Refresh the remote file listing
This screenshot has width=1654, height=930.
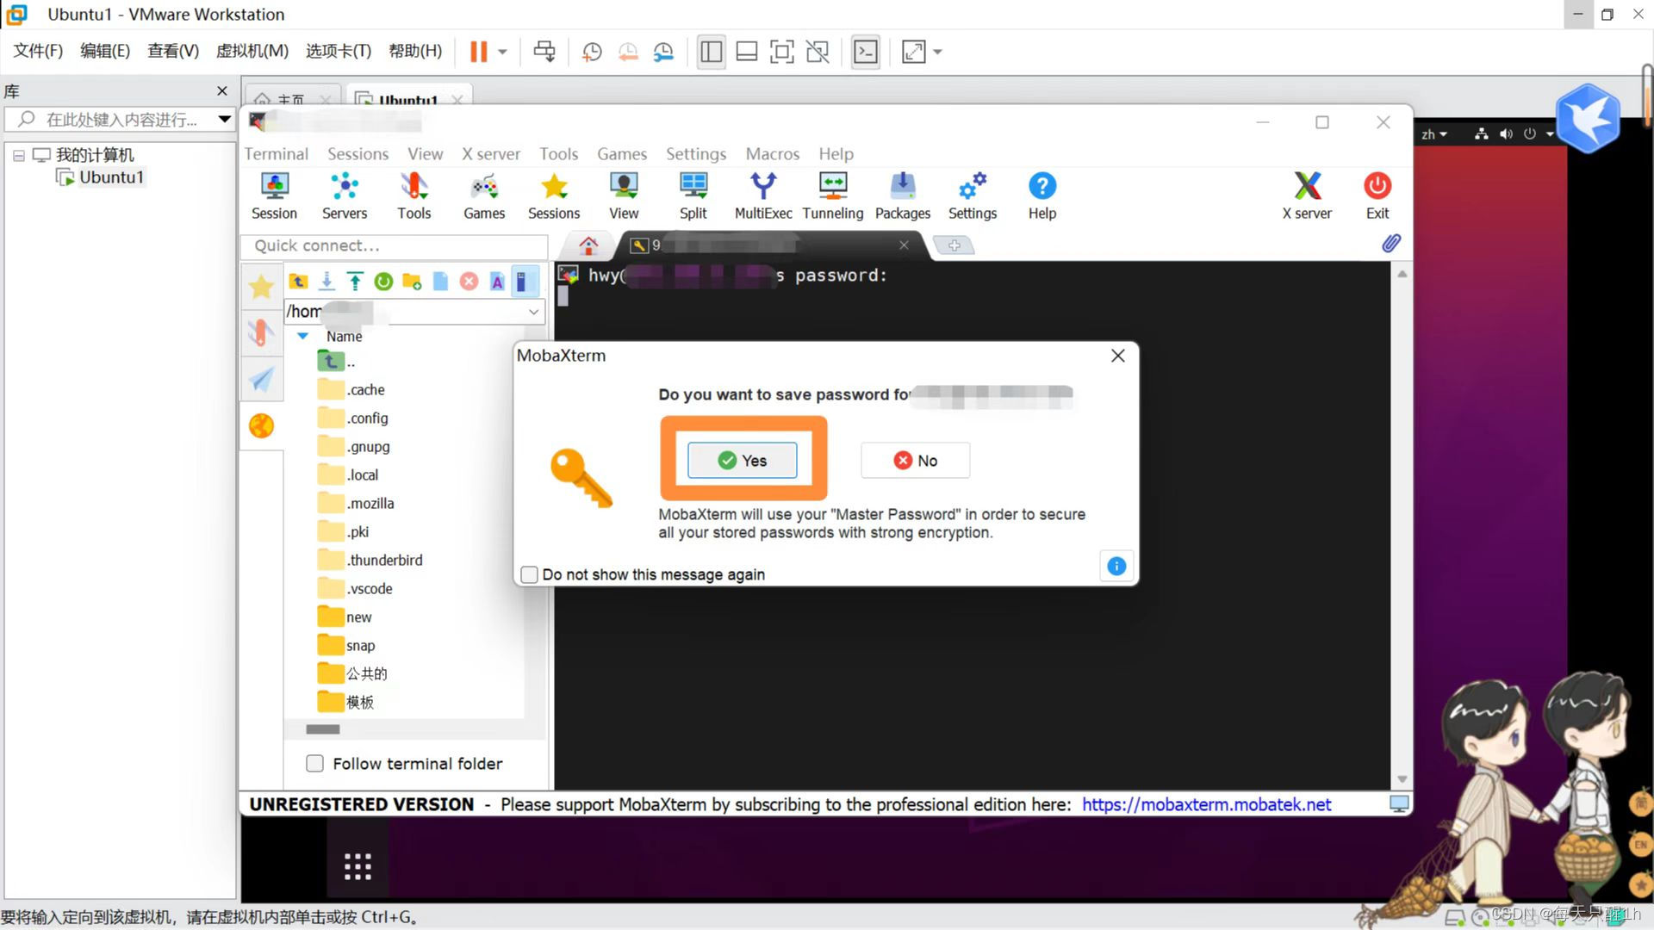383,282
